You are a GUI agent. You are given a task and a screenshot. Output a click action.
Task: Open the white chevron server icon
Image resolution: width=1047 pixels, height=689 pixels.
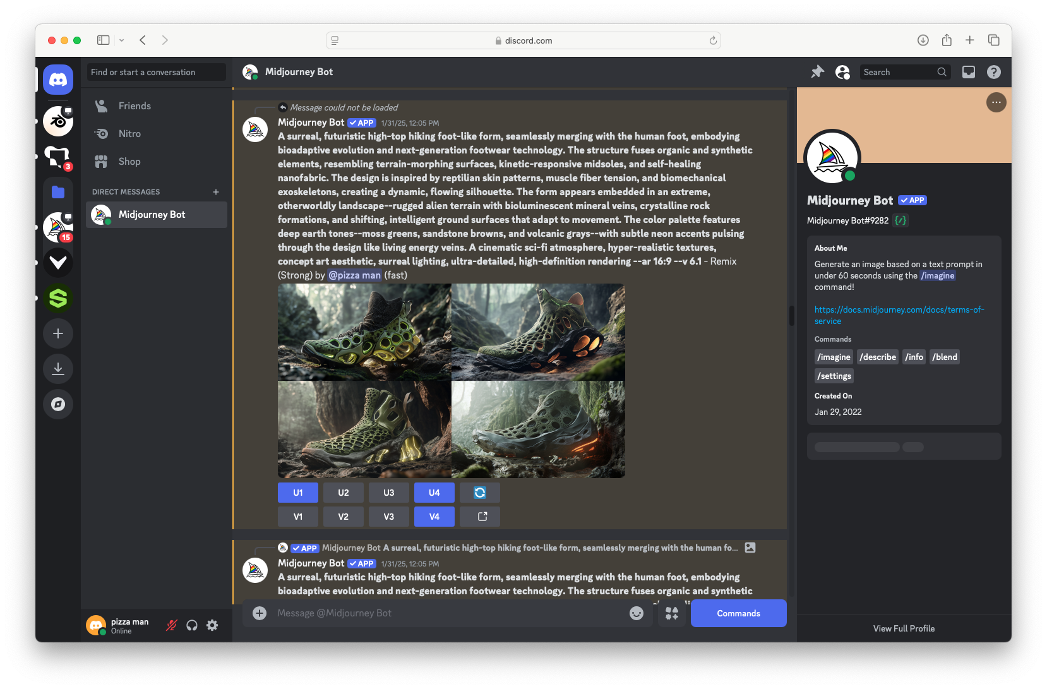click(x=58, y=263)
